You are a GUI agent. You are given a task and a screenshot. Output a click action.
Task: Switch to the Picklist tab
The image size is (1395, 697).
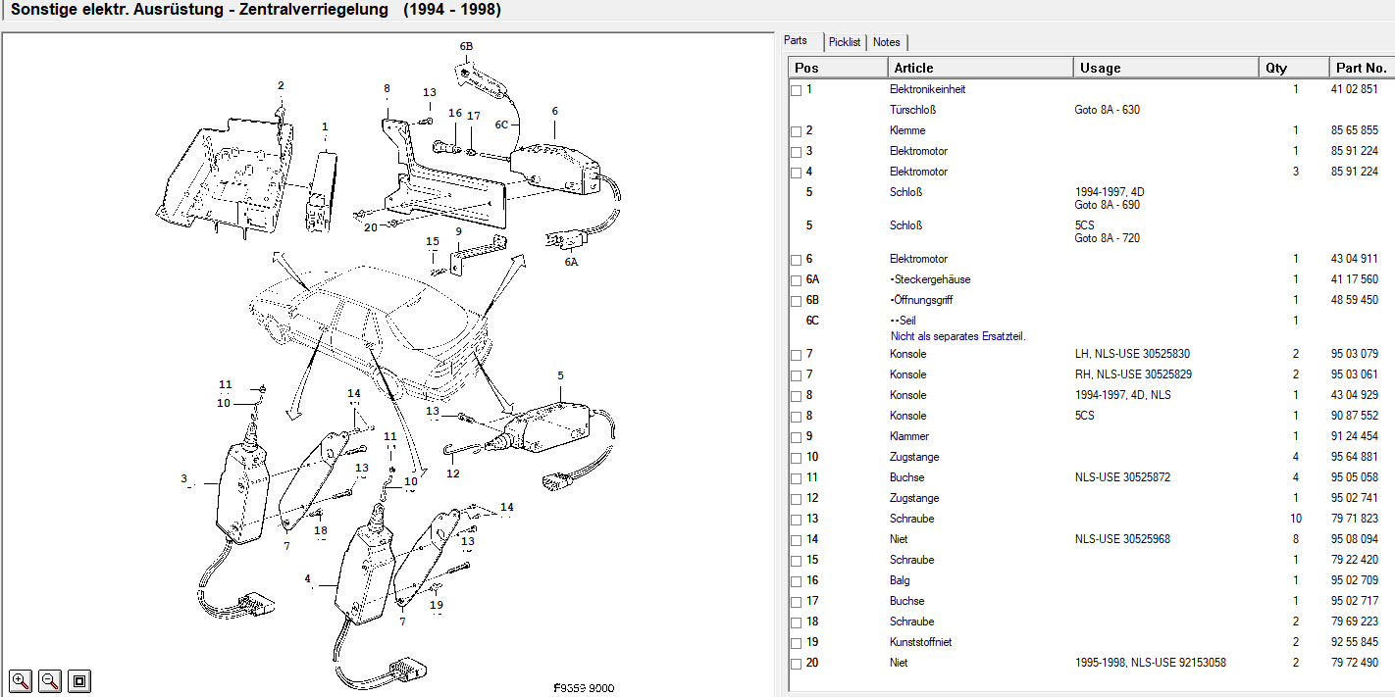point(845,42)
